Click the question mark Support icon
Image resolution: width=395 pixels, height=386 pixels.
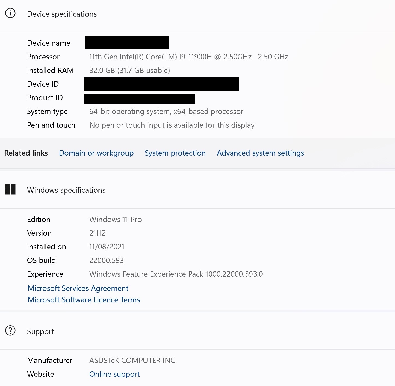pos(10,331)
